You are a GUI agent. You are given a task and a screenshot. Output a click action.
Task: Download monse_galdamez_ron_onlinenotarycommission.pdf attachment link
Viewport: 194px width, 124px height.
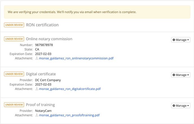tap(76, 58)
